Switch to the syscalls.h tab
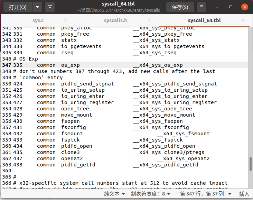The image size is (253, 200). click(x=115, y=20)
